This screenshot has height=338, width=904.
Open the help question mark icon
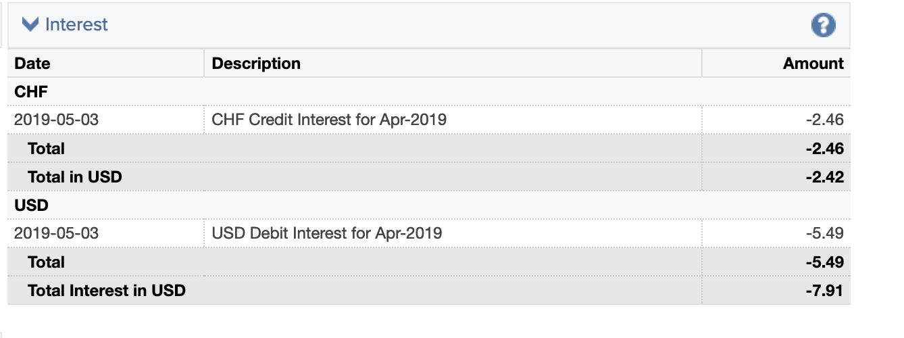(823, 26)
